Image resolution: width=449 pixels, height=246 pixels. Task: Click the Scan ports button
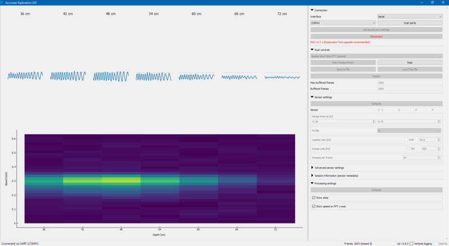[x=410, y=23]
